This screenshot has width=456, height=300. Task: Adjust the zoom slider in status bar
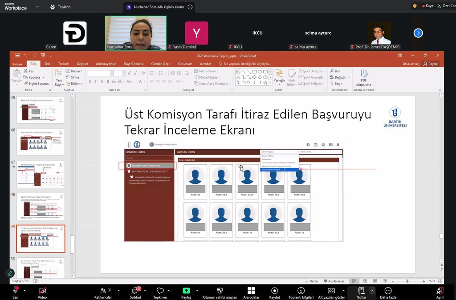pos(407,281)
